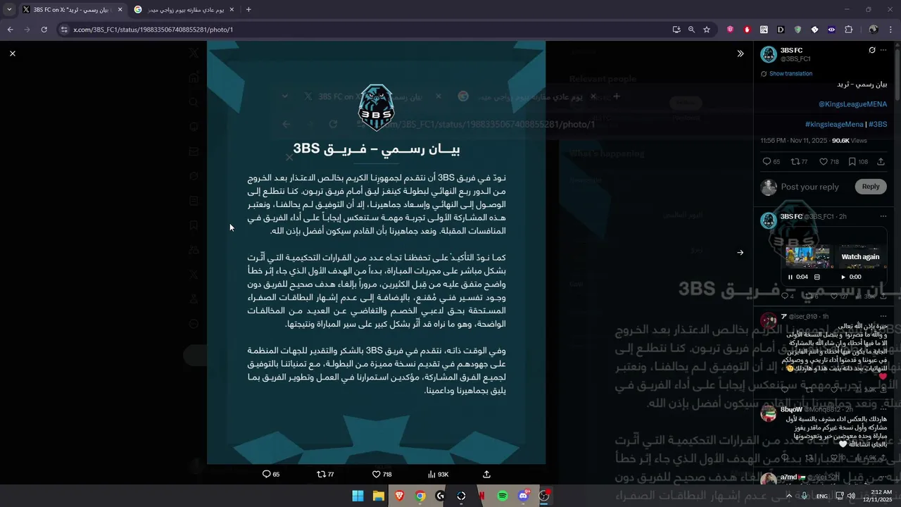Click Grok icon next to 3BS FC header
Viewport: 901px width, 507px height.
click(x=872, y=50)
